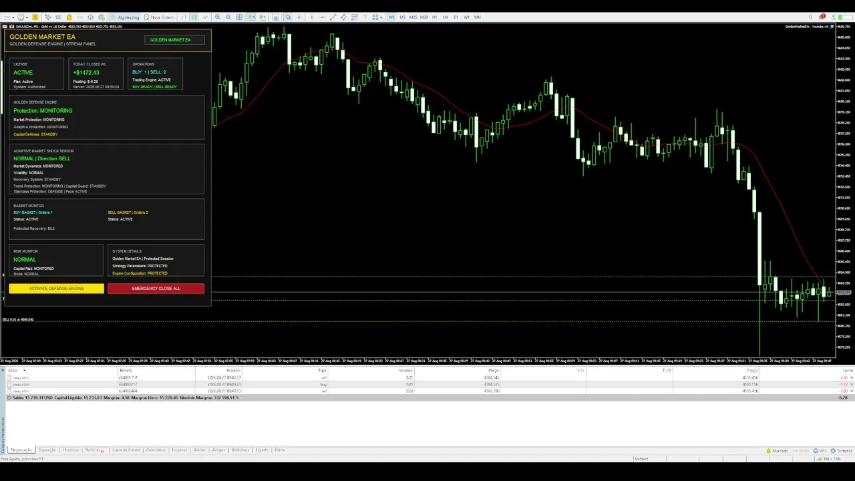The width and height of the screenshot is (855, 481).
Task: Select the trendline drawing tool
Action: (x=333, y=17)
